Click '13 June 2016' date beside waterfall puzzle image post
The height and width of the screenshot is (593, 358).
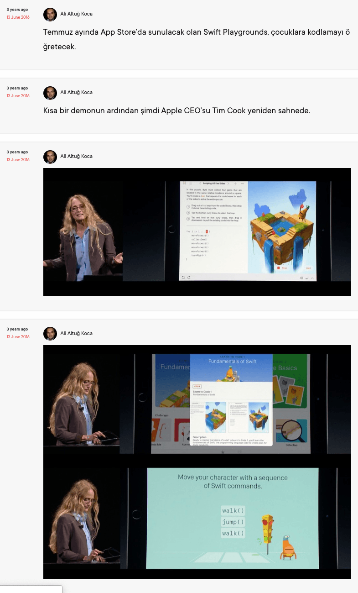point(18,160)
